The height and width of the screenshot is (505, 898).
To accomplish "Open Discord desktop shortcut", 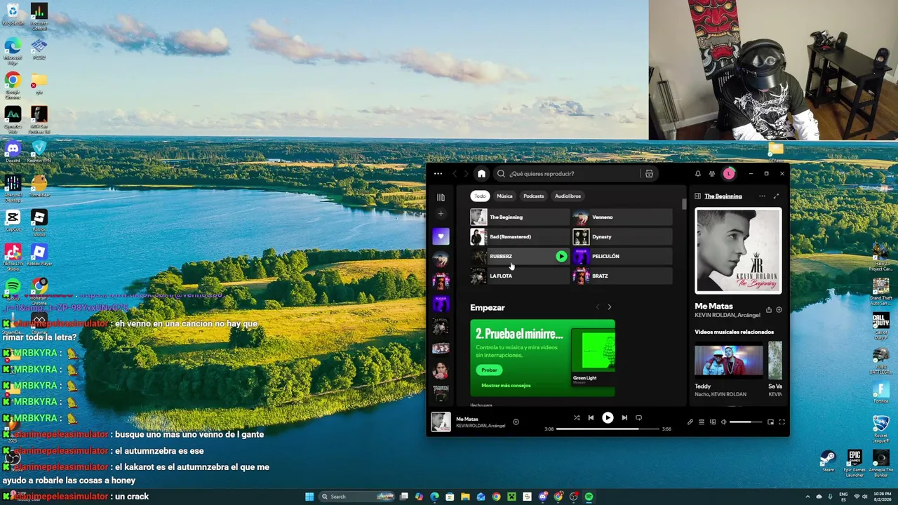I will [x=13, y=151].
